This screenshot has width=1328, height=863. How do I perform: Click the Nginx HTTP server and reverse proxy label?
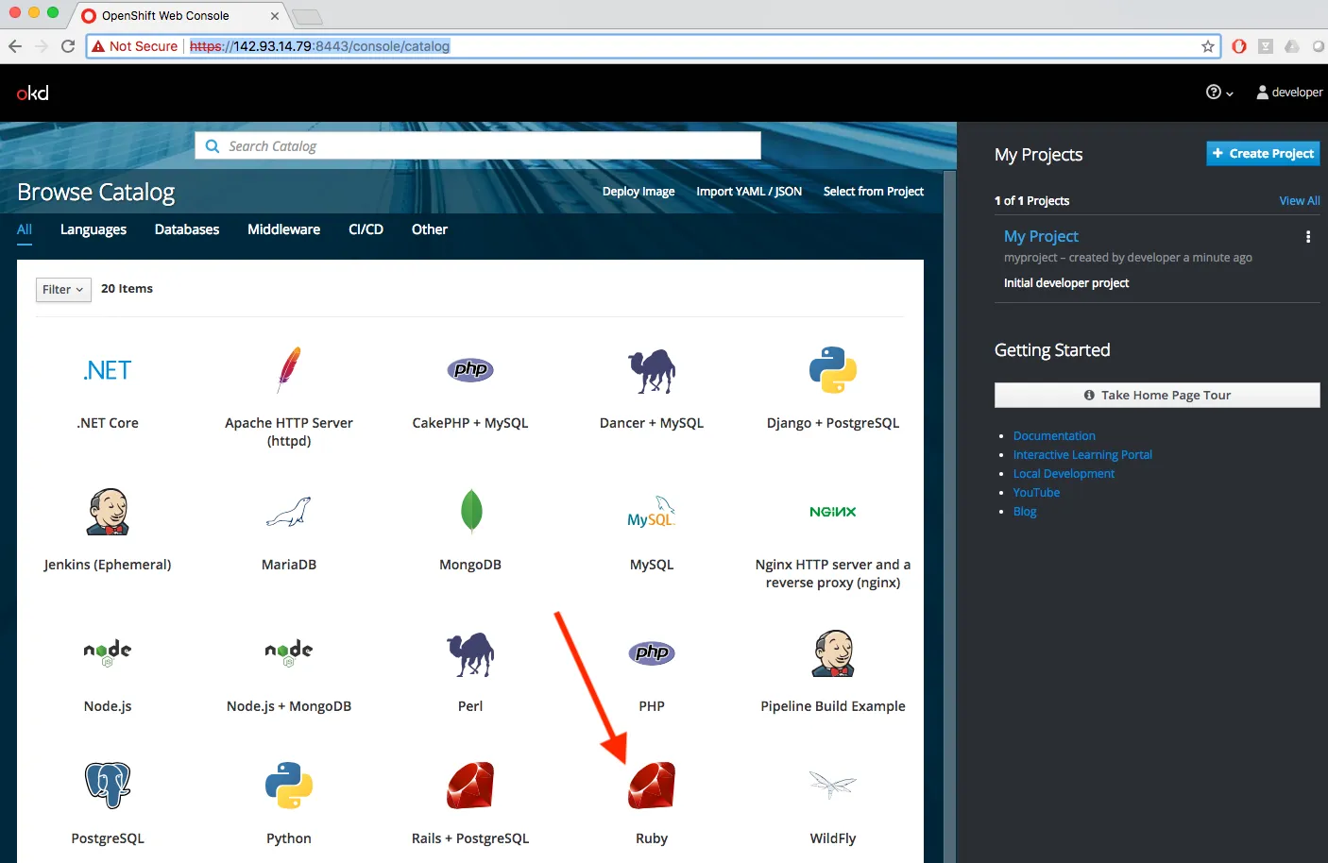click(x=833, y=573)
